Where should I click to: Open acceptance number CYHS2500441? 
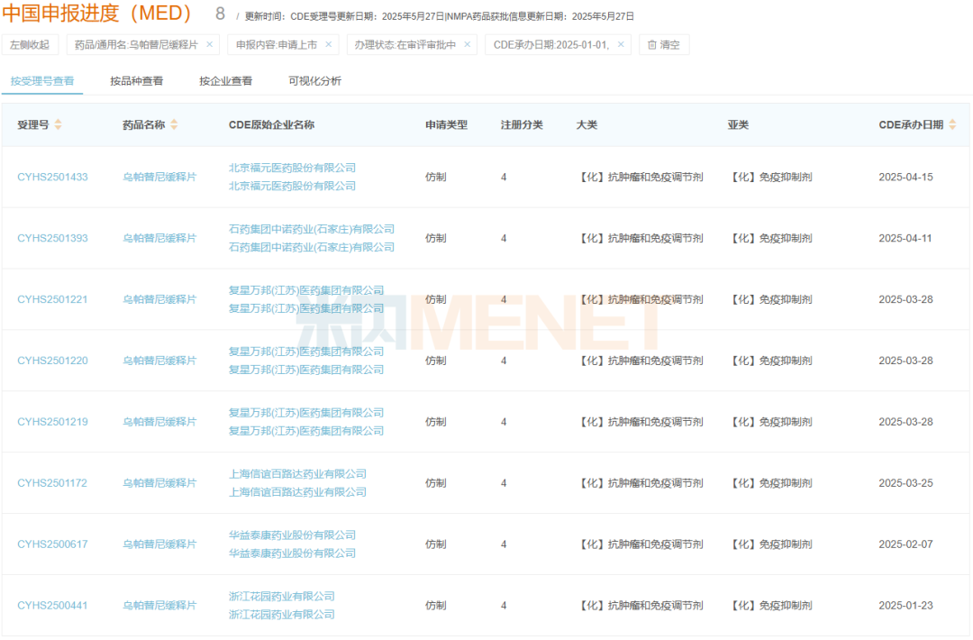point(53,605)
